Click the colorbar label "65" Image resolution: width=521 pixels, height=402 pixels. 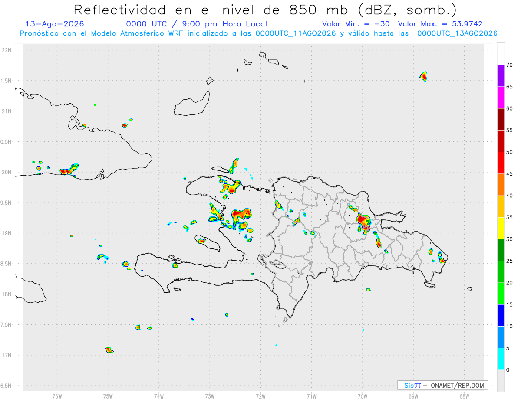(x=510, y=87)
